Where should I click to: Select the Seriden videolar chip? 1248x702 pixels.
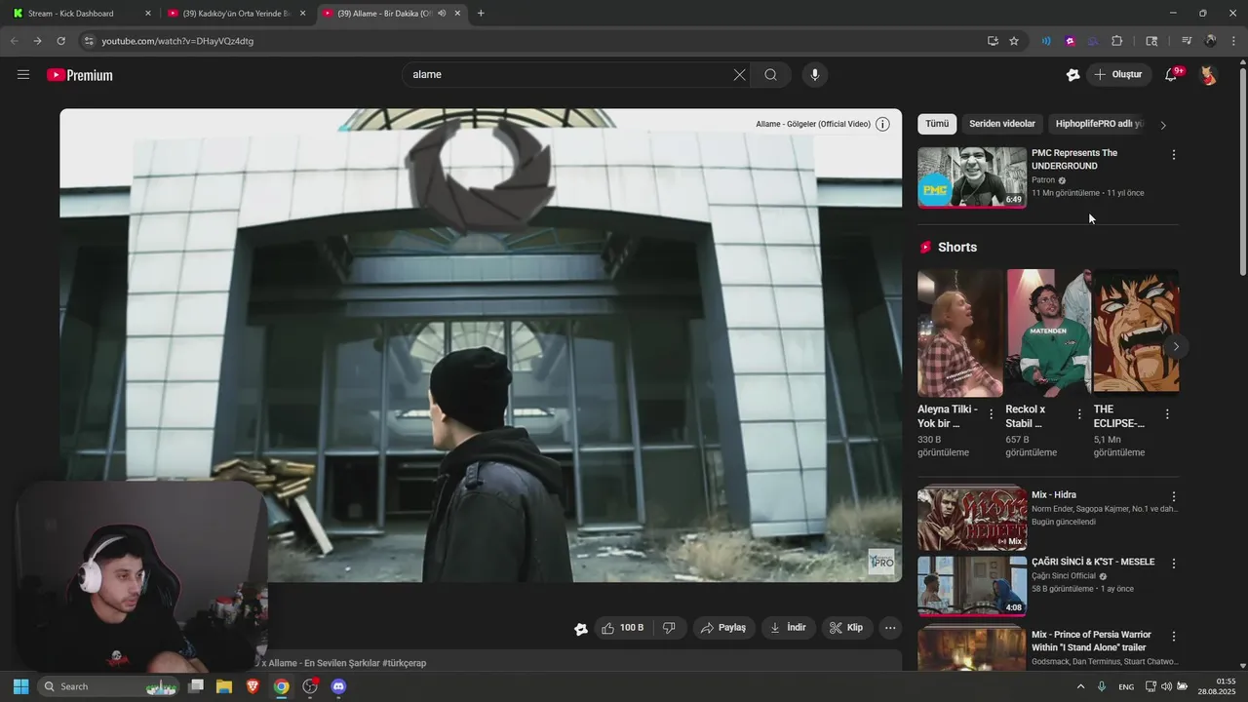pos(1002,124)
